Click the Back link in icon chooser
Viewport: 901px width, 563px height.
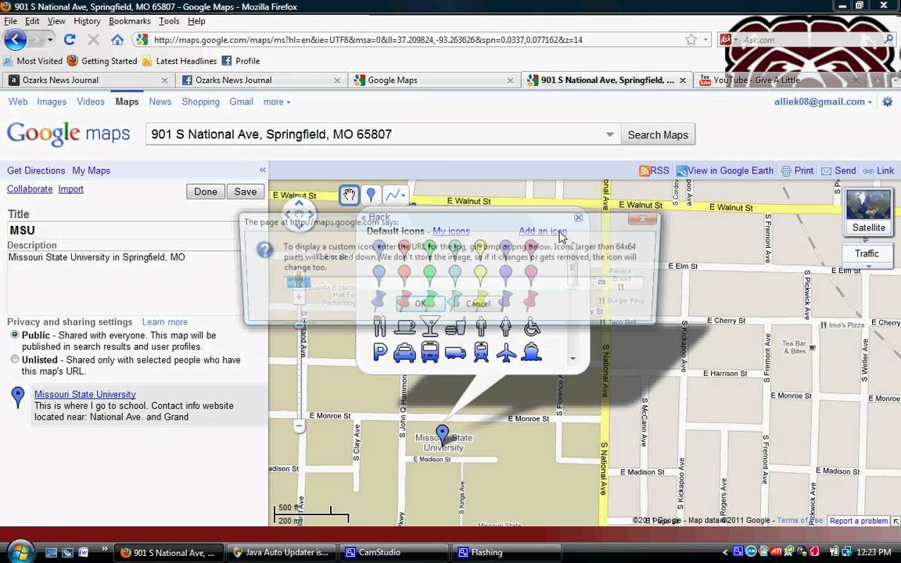375,217
